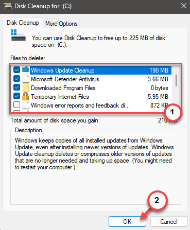Uncheck the Downloaded Program Files checkbox
The width and height of the screenshot is (190, 230).
(16, 87)
